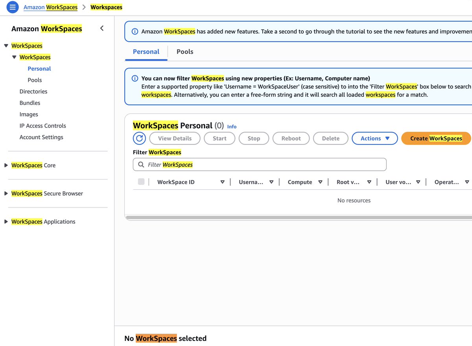The image size is (472, 346).
Task: Open Personal in the sidebar
Action: coord(39,68)
